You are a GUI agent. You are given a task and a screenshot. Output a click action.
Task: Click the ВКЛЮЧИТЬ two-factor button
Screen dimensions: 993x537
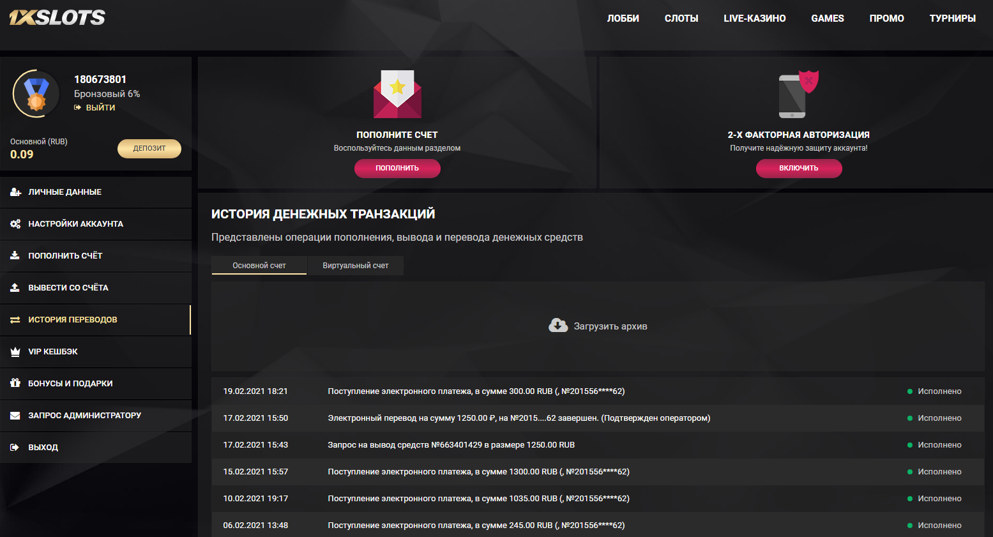coord(799,168)
